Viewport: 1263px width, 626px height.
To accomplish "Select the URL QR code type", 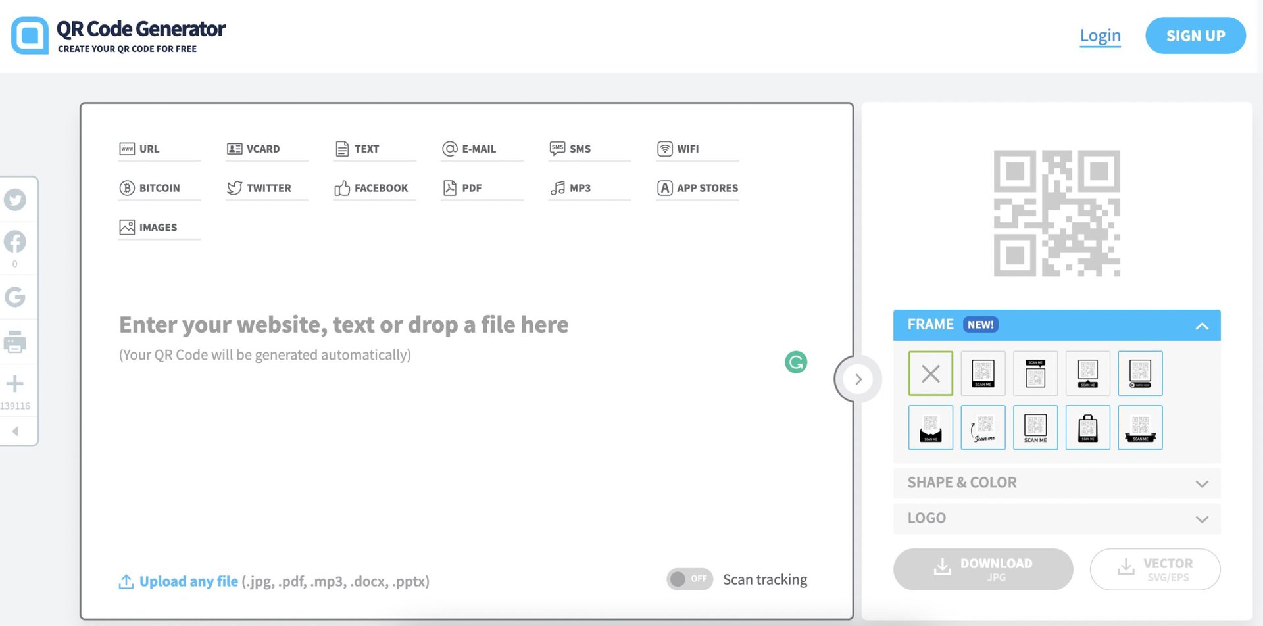I will (x=159, y=149).
